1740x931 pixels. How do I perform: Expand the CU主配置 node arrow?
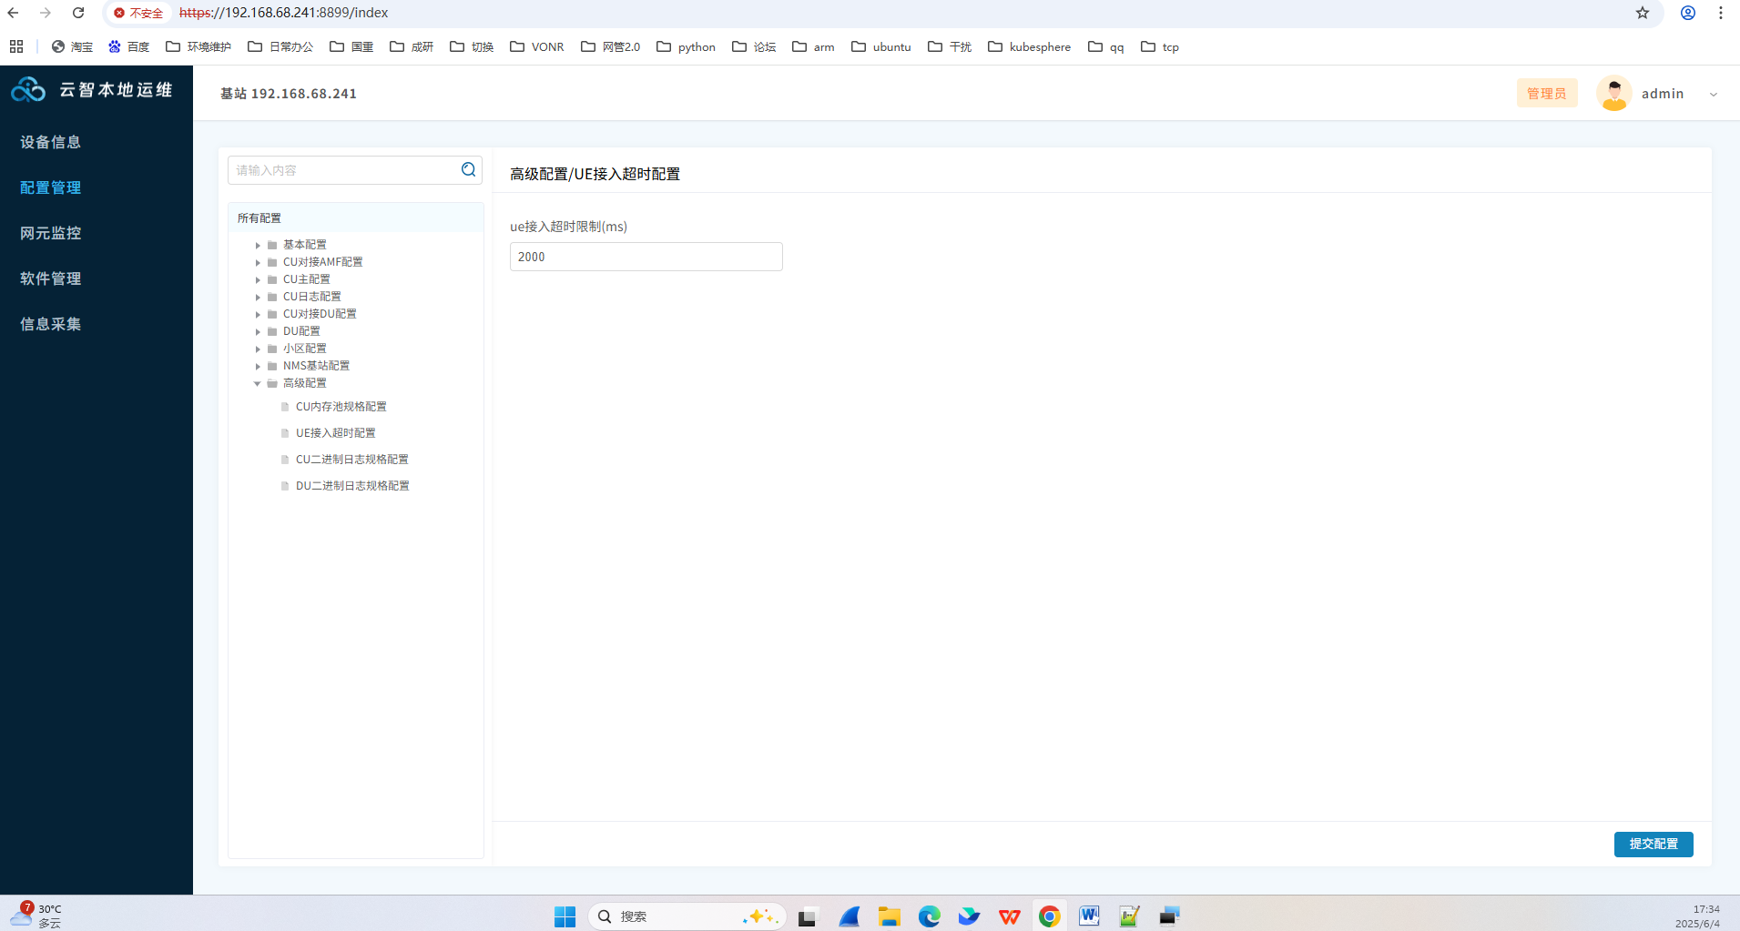pyautogui.click(x=258, y=279)
